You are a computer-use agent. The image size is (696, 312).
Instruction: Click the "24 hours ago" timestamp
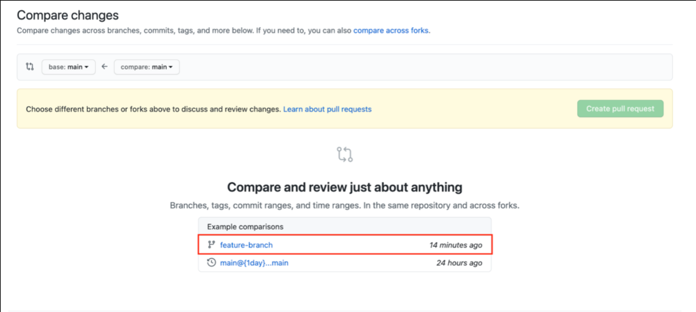coord(459,262)
